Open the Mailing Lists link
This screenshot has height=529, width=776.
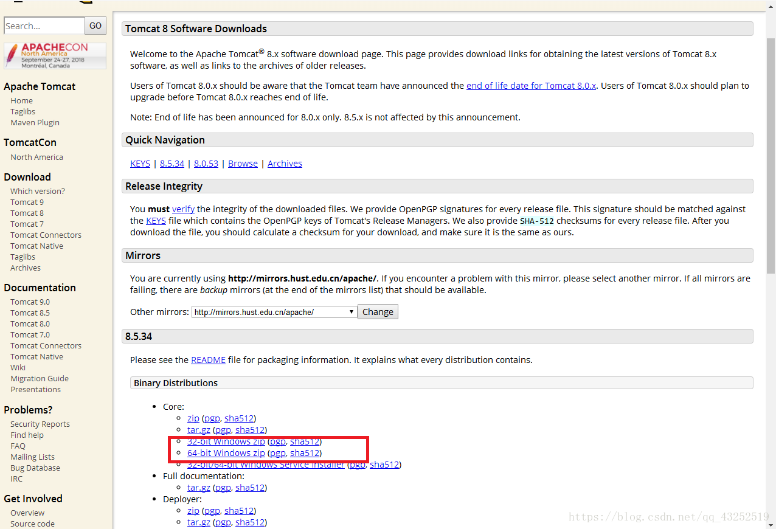pyautogui.click(x=32, y=457)
